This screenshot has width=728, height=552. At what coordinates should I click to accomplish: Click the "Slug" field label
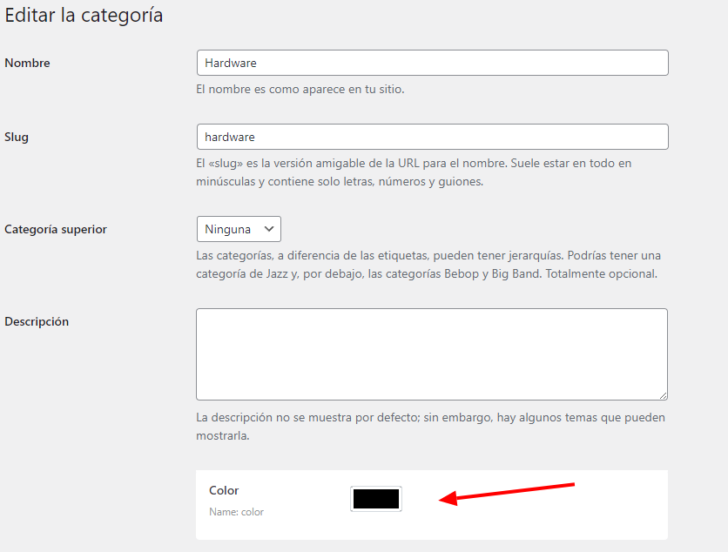click(17, 137)
